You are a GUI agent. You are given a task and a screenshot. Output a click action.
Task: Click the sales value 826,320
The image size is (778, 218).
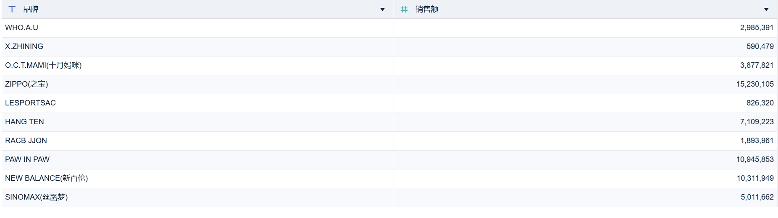coord(760,103)
